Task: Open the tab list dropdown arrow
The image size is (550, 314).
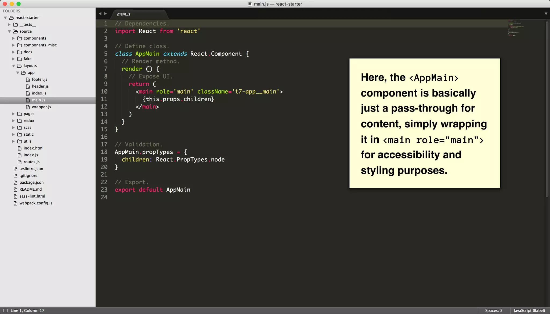Action: (x=546, y=14)
